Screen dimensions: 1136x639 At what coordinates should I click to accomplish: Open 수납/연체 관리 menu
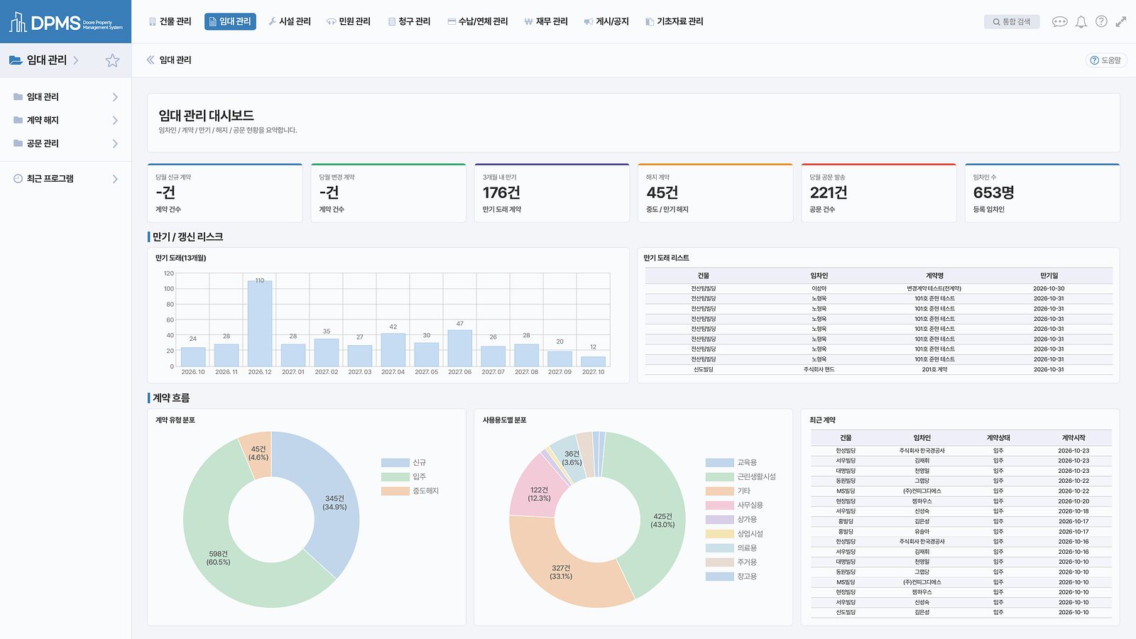[478, 21]
